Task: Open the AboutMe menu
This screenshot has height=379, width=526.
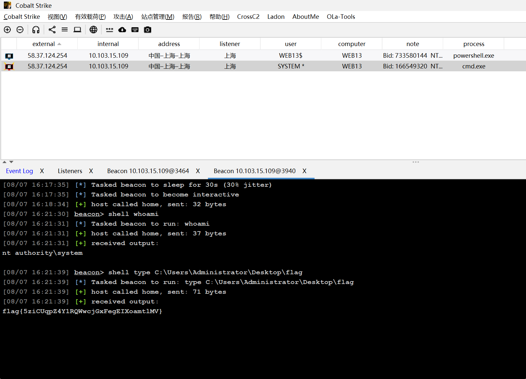Action: click(305, 17)
